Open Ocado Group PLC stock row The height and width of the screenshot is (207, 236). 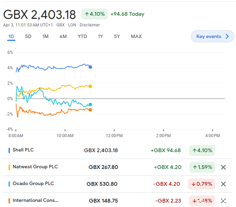[117, 184]
